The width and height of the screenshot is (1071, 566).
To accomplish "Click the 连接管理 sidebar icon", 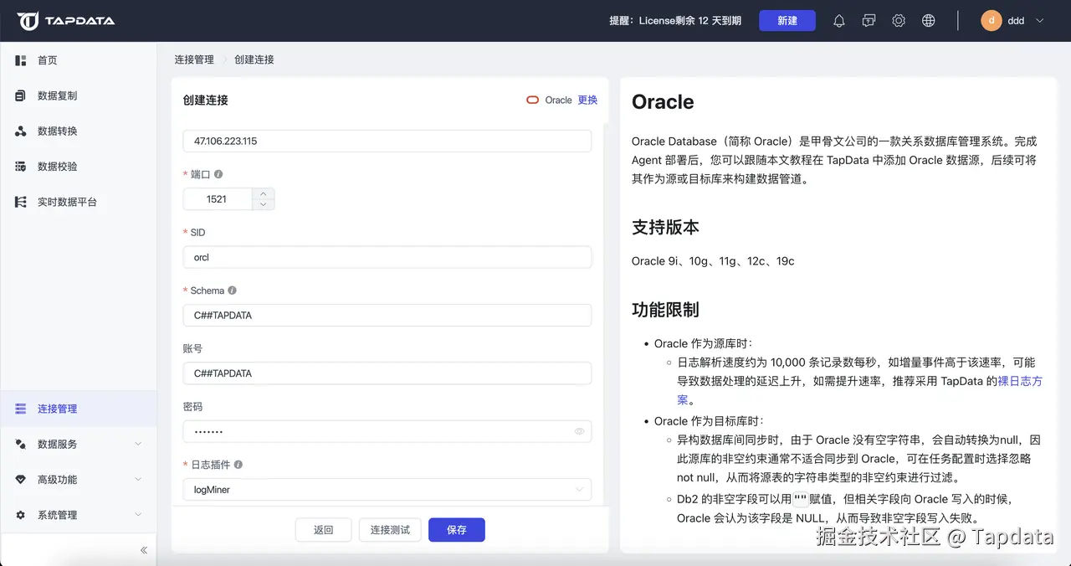I will click(21, 409).
